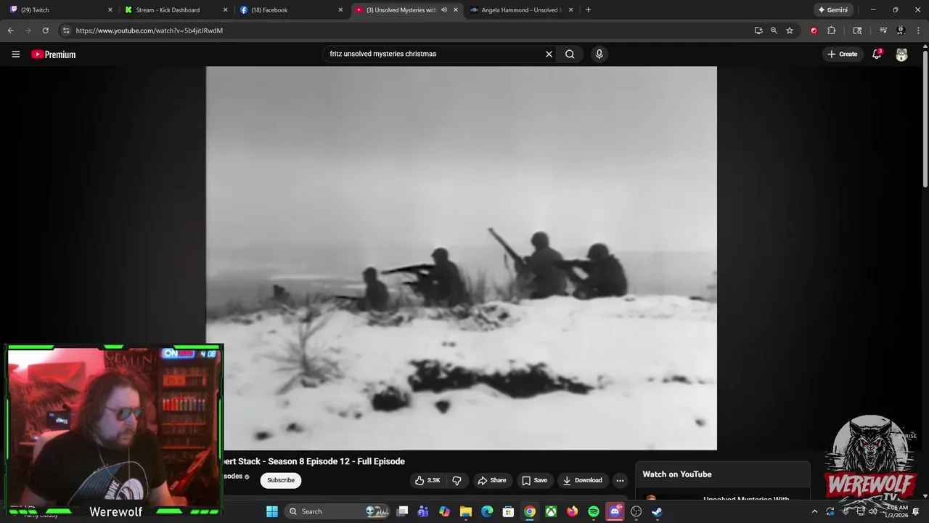Open media controls music icon
Screen dimensions: 929x523
(x=883, y=31)
